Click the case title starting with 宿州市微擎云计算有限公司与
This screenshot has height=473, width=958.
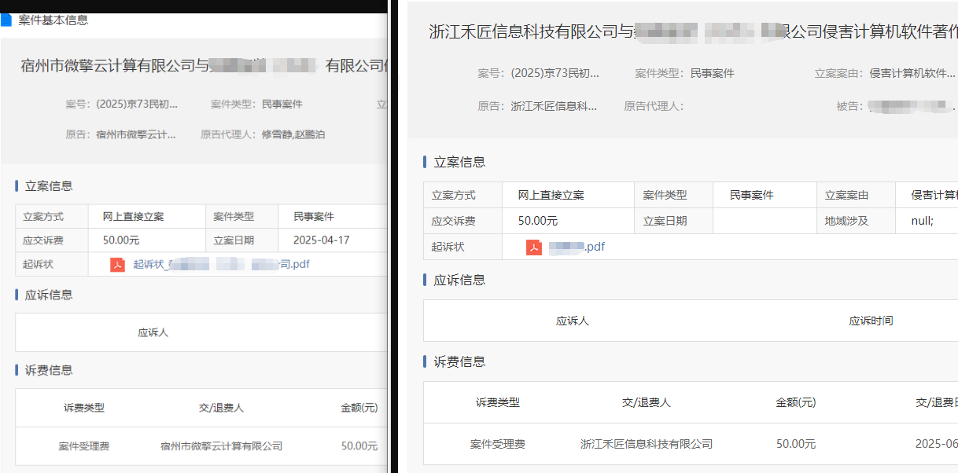(x=204, y=66)
